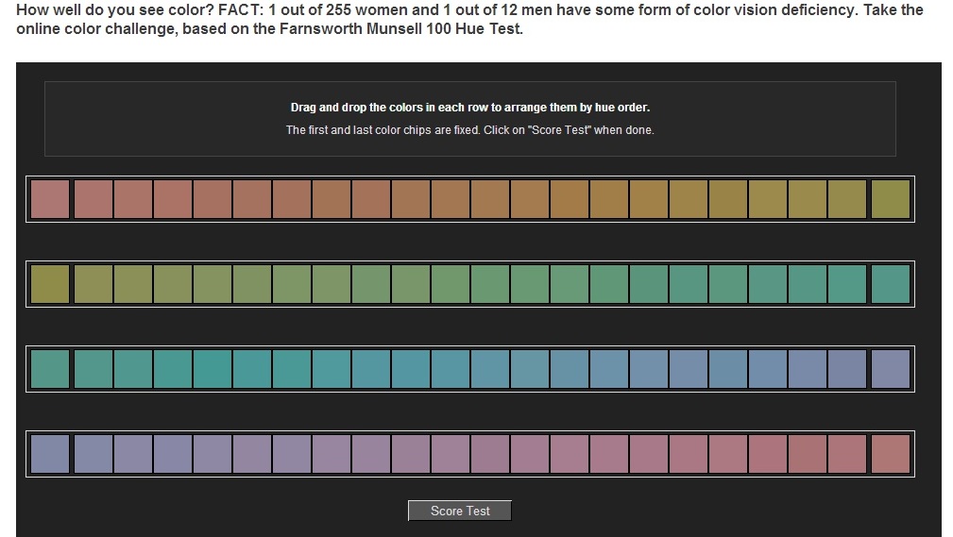Click the last movable chip in the first row

[847, 199]
